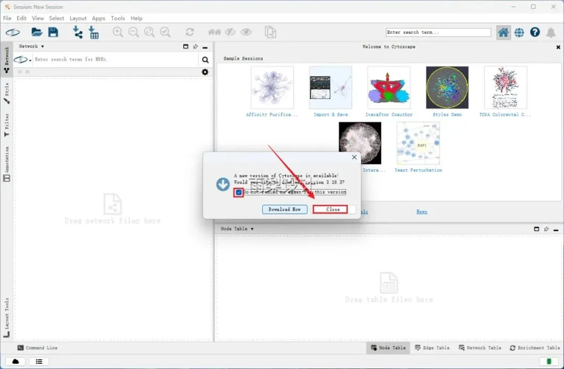The height and width of the screenshot is (369, 564).
Task: Uncheck Do not remind me again checkbox
Action: click(239, 192)
